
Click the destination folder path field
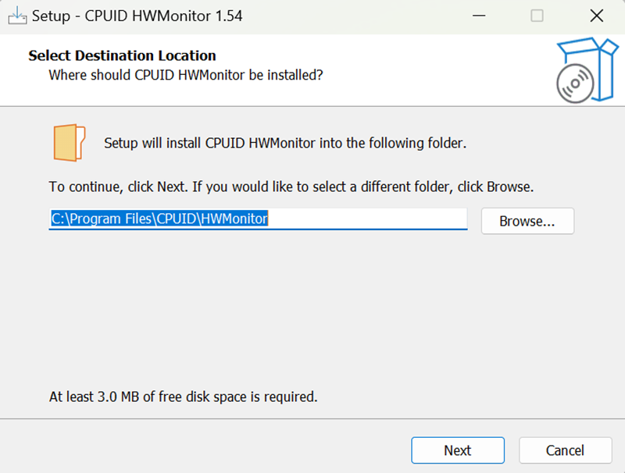click(x=160, y=219)
